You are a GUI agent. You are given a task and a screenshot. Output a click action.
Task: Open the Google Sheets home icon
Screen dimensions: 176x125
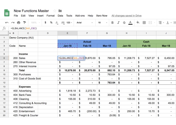point(7,13)
